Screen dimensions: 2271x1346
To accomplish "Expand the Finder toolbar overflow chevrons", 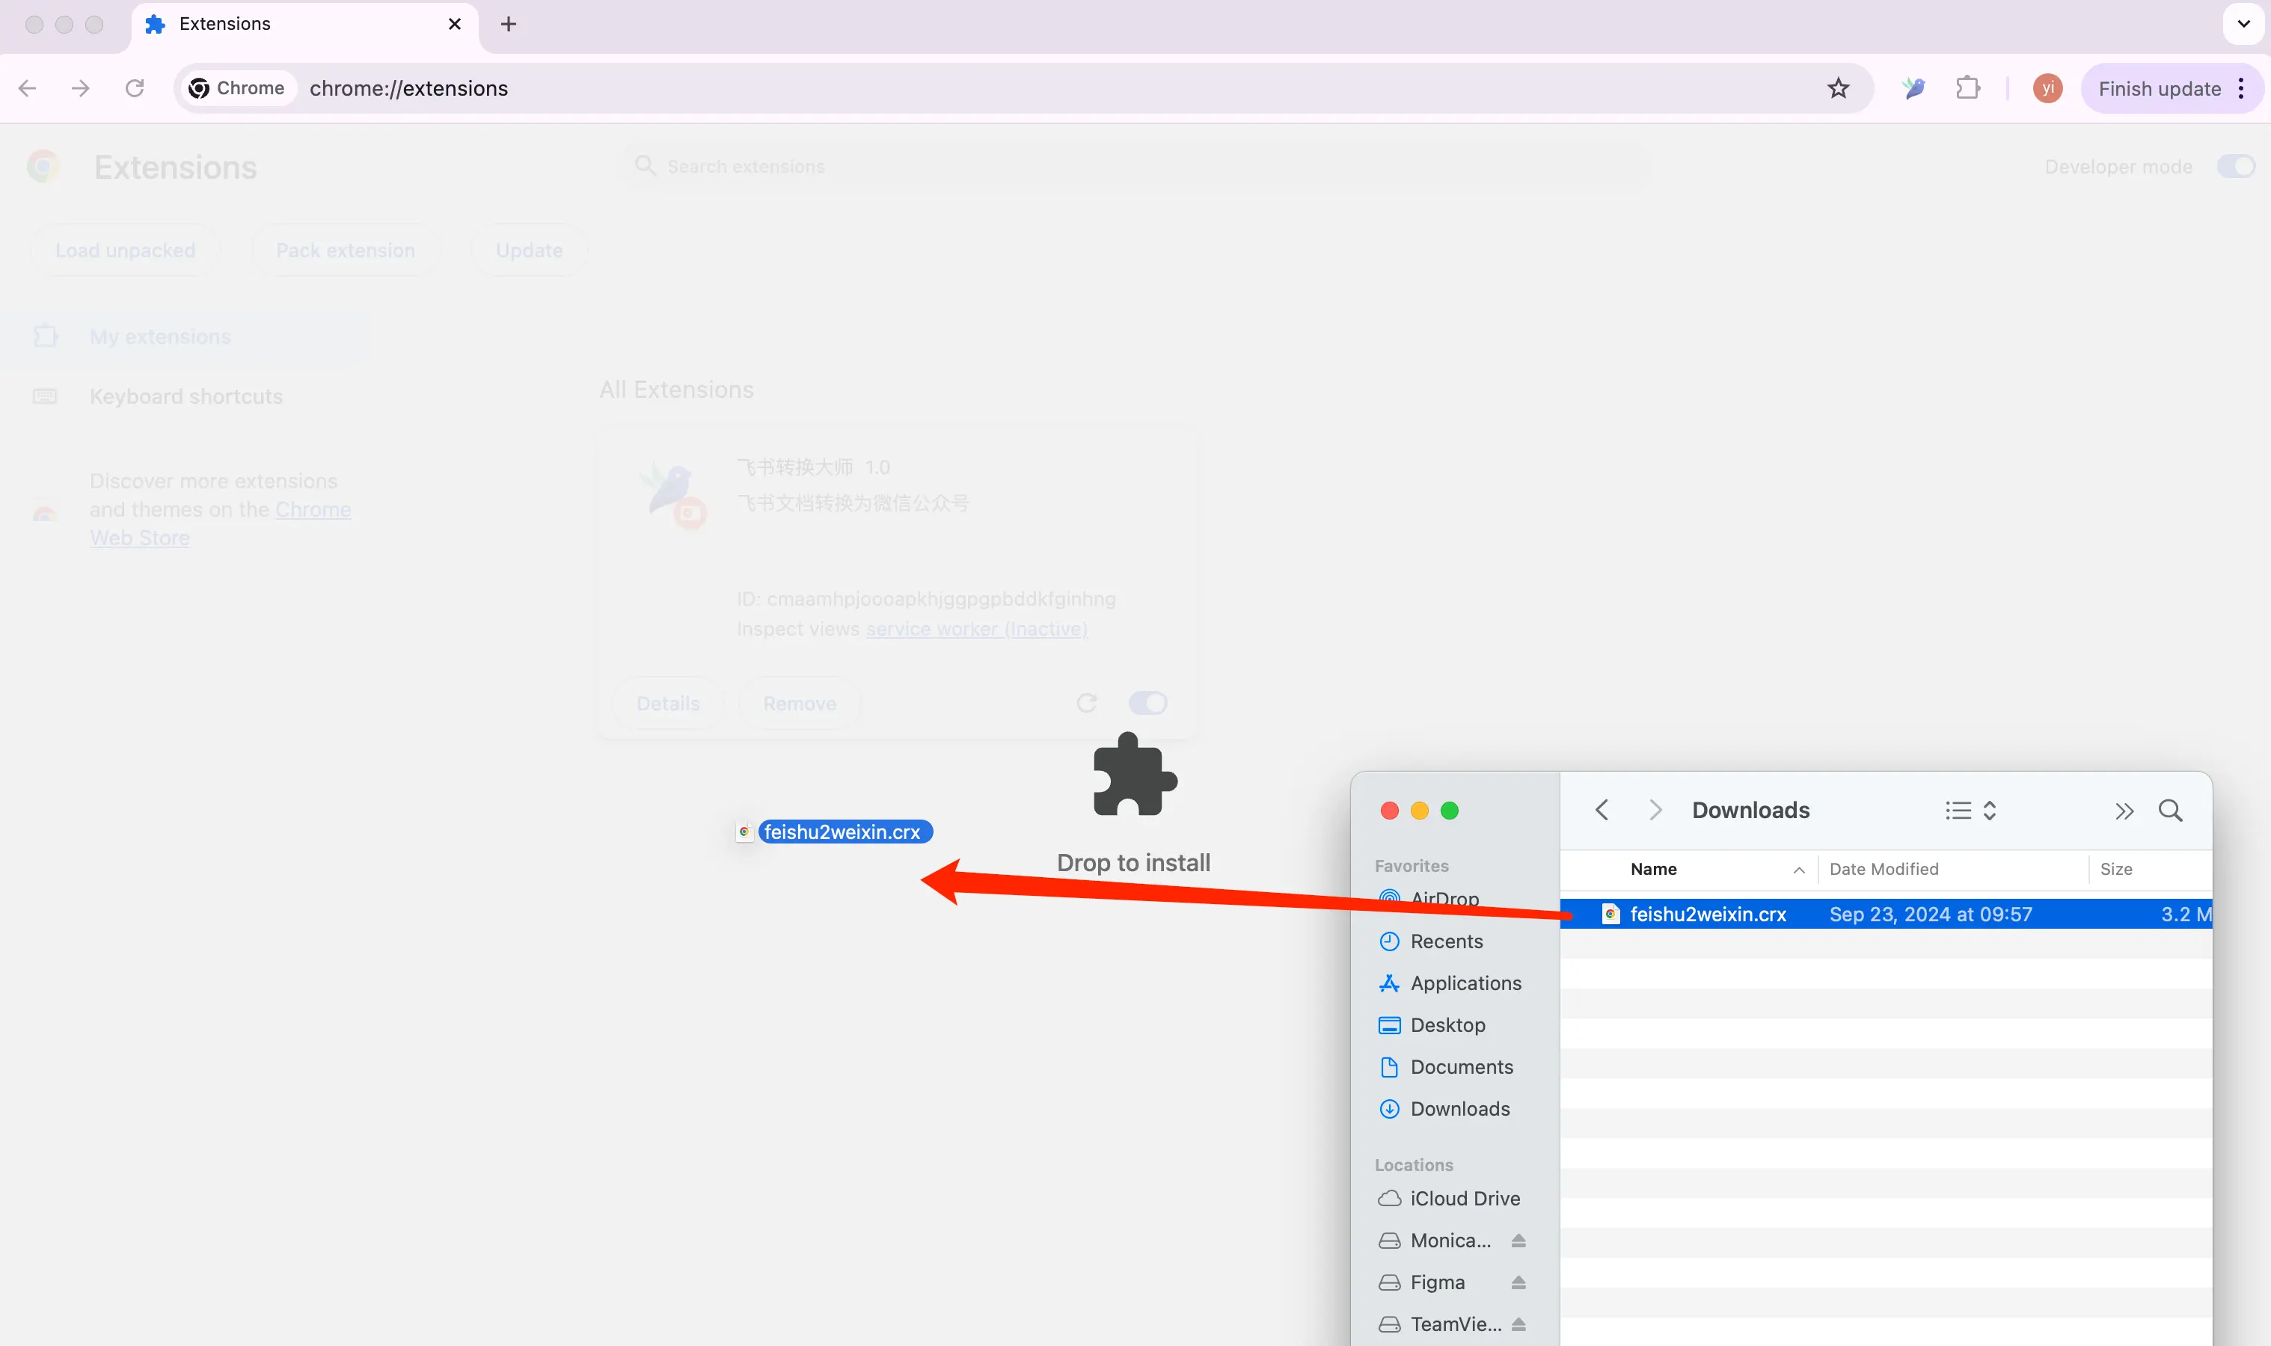I will [2123, 811].
